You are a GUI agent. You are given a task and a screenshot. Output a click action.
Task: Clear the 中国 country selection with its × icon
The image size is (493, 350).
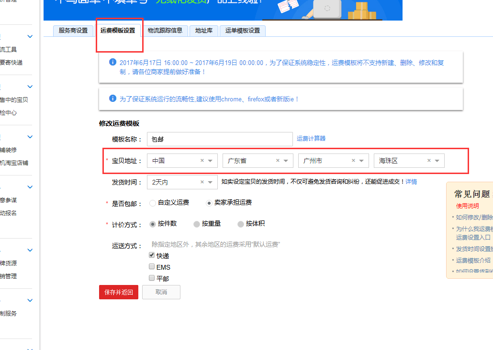202,161
